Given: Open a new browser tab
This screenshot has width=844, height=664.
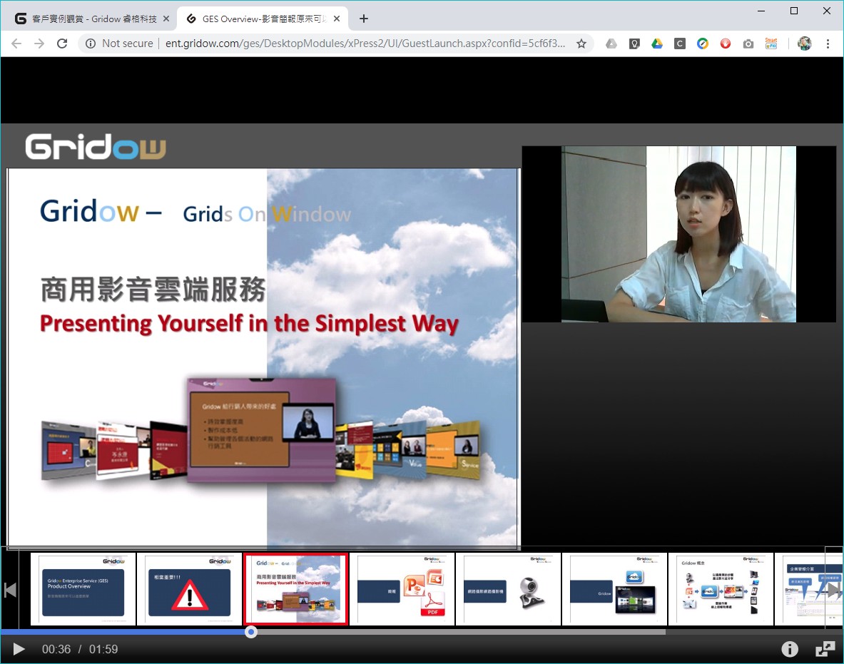Looking at the screenshot, I should click(x=364, y=19).
